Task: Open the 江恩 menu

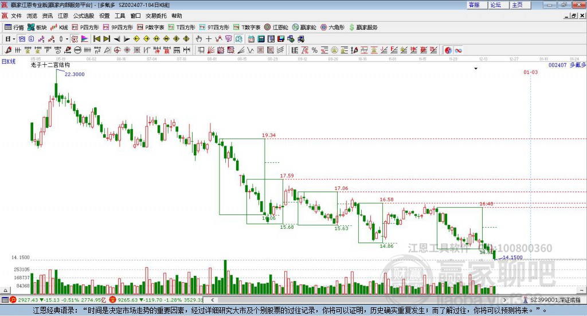Action: [x=63, y=15]
